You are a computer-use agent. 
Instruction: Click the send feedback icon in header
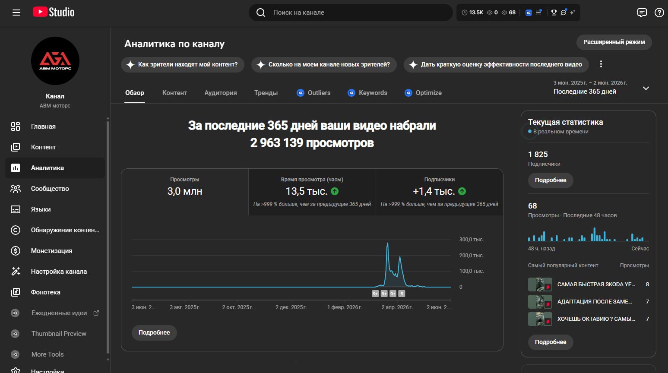click(x=642, y=13)
